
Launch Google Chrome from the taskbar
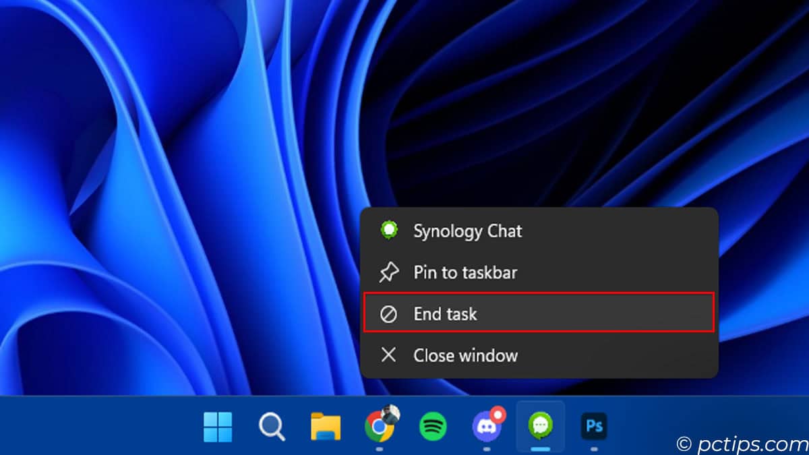379,426
